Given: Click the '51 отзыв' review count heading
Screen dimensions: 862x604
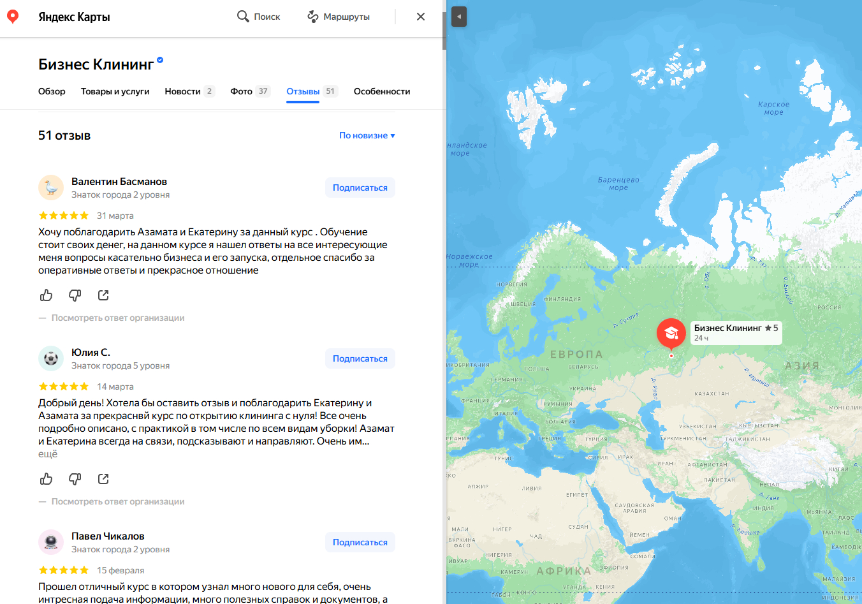Looking at the screenshot, I should click(x=64, y=135).
